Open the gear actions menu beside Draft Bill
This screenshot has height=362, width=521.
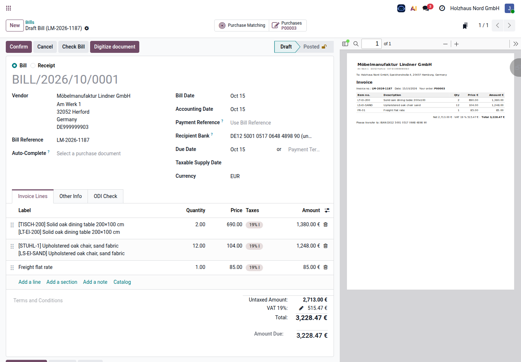pyautogui.click(x=87, y=28)
